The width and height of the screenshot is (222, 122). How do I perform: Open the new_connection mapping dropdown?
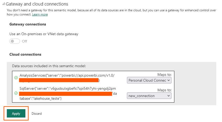coord(149,96)
